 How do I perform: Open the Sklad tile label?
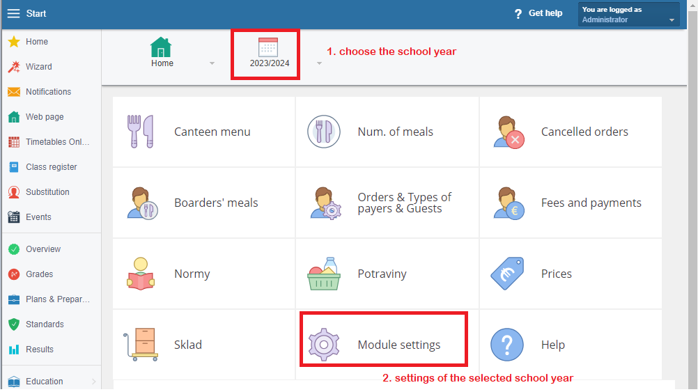[188, 345]
